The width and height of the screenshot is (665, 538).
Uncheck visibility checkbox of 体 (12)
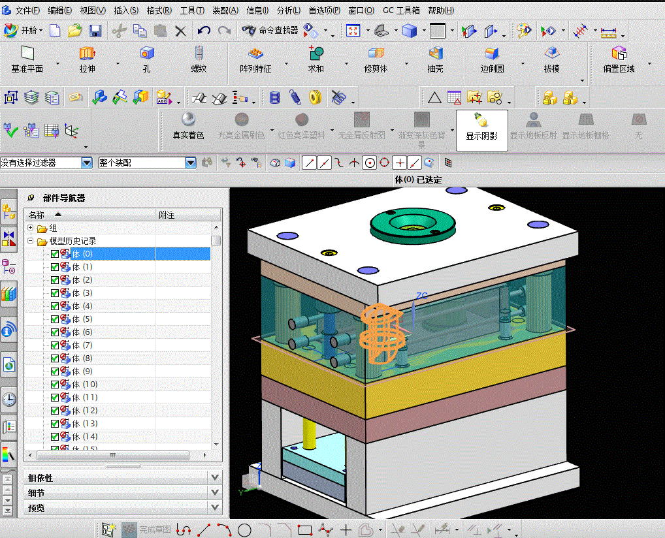[55, 411]
